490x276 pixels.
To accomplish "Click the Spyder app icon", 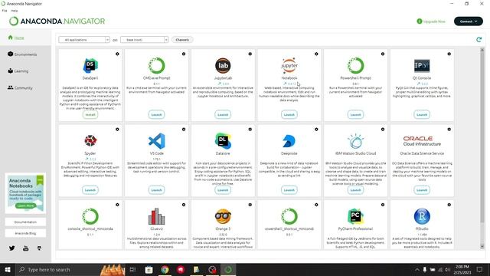I will 90,141.
